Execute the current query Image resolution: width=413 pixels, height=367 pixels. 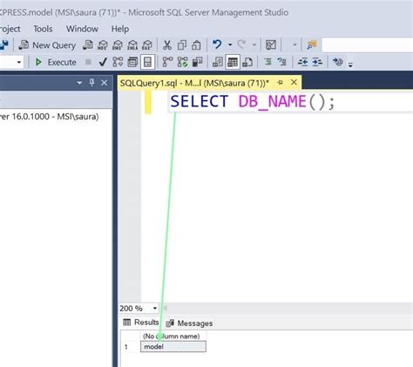(x=55, y=62)
